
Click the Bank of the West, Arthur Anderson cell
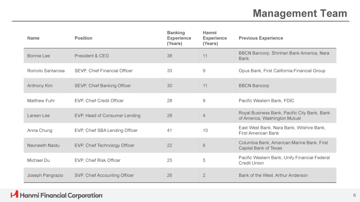[273, 176]
